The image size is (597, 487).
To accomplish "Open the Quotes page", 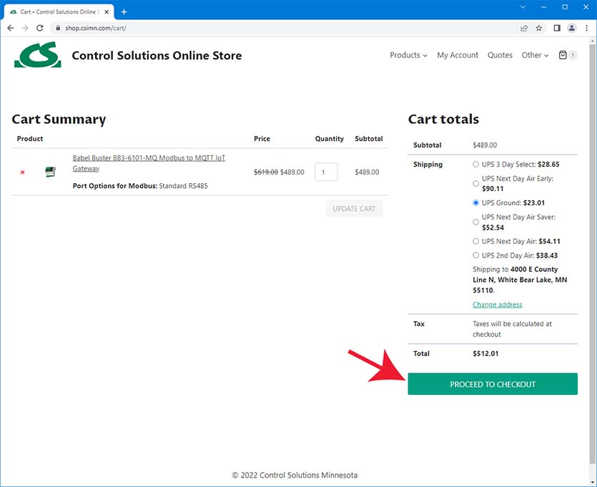I will point(500,55).
